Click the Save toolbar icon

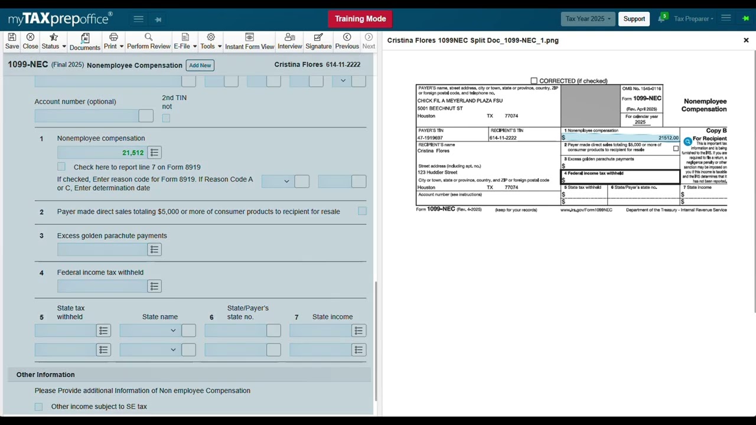tap(12, 41)
